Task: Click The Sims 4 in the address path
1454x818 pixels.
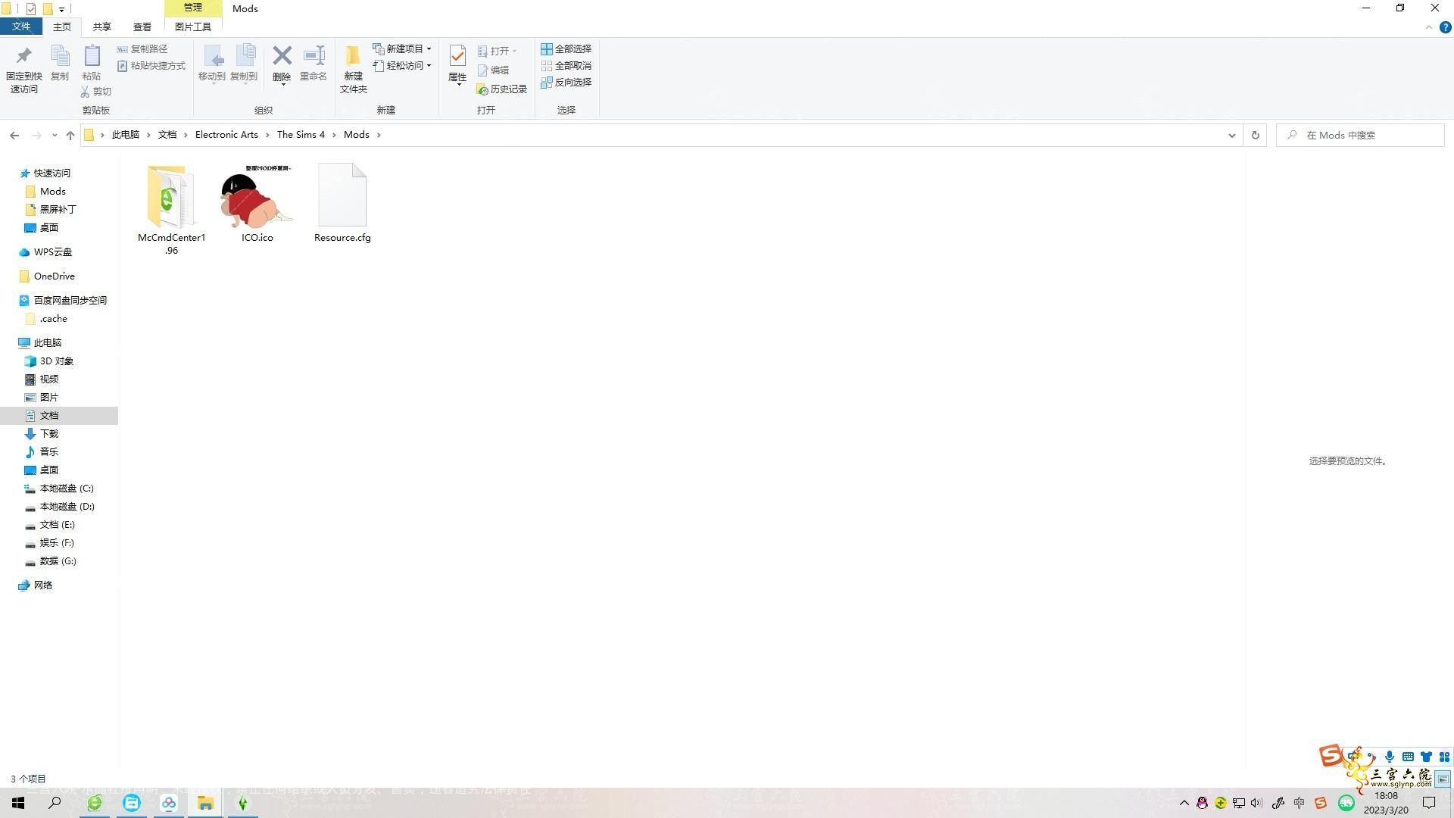Action: pyautogui.click(x=301, y=135)
